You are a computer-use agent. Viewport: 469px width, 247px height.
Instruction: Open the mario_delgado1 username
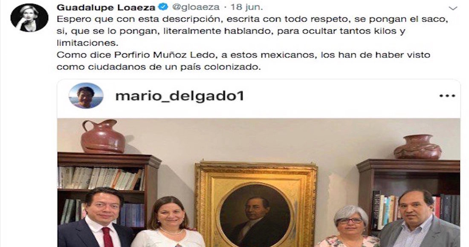point(180,96)
